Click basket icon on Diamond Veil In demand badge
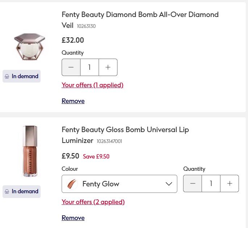Screen dimensions: 248x228 (7, 76)
